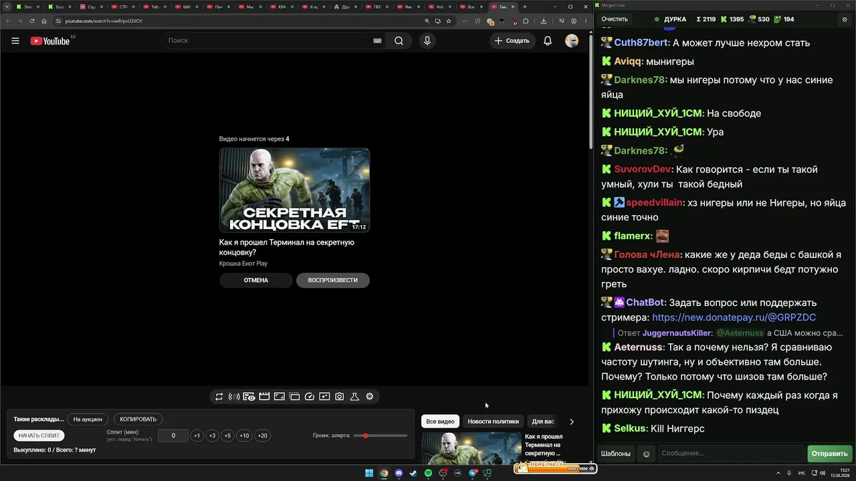Open the sidebar recommended video thumbnail
Image resolution: width=856 pixels, height=481 pixels.
point(471,448)
